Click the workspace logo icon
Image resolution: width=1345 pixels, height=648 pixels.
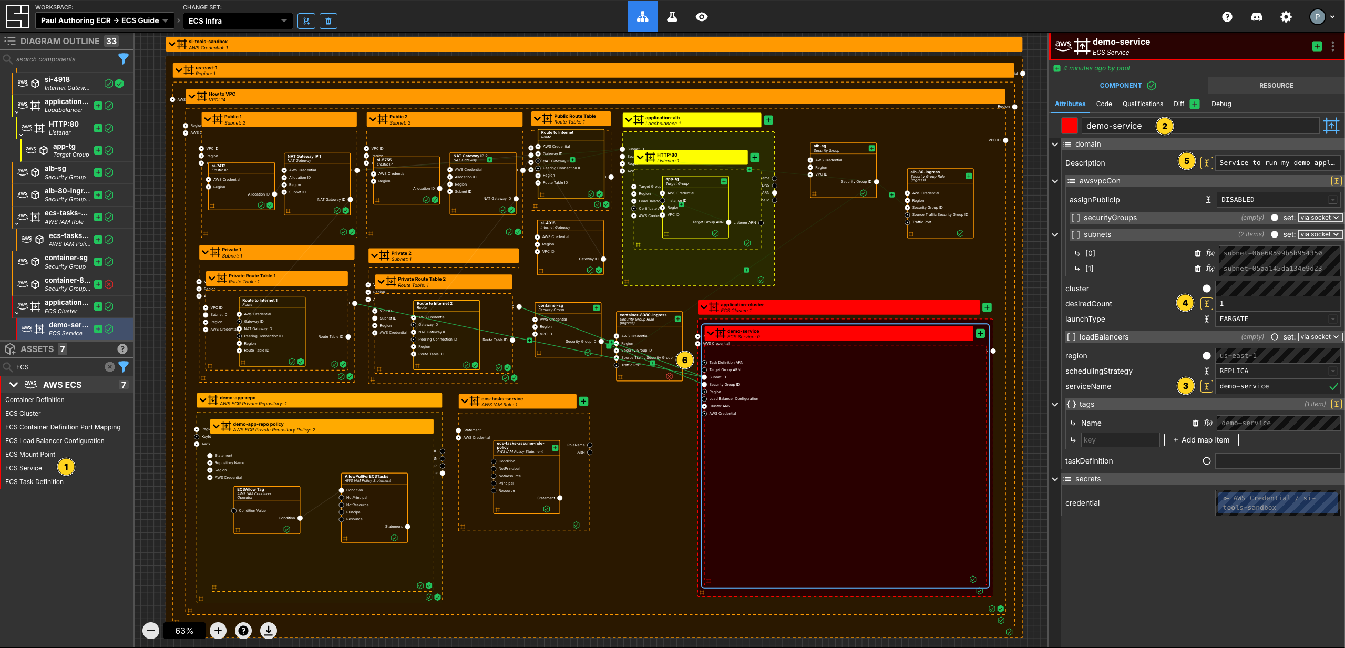tap(17, 17)
